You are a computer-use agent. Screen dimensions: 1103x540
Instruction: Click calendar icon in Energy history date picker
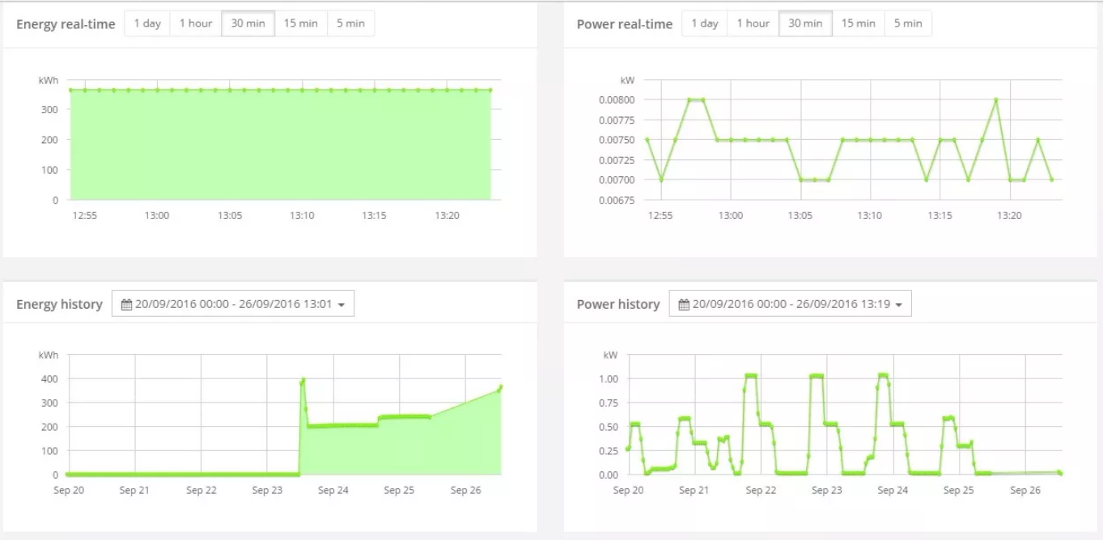pos(126,305)
